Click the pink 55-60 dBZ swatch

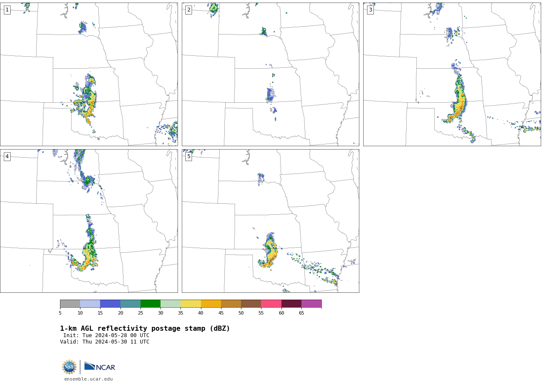271,304
